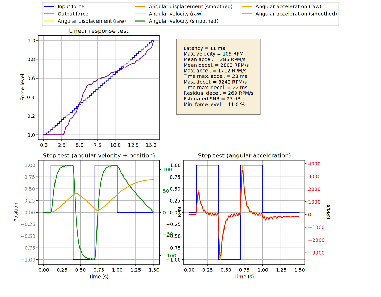381x297 pixels.
Task: Click the Linear response test plot title
Action: pos(99,31)
